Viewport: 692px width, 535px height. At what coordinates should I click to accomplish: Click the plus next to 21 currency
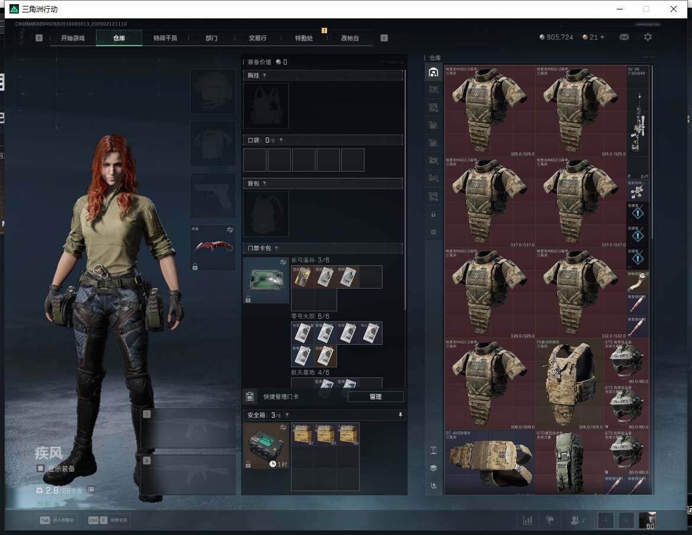point(602,37)
